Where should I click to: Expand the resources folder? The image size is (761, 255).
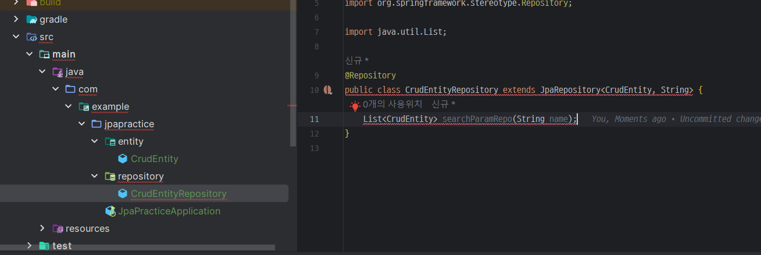tap(42, 228)
